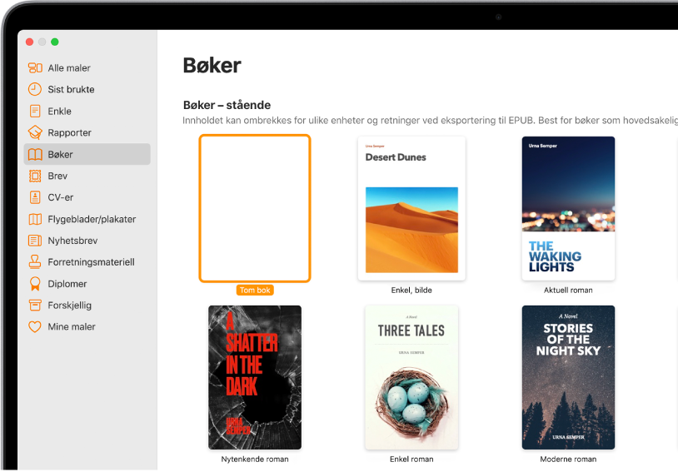Select Forskjellig in the sidebar

coord(70,306)
